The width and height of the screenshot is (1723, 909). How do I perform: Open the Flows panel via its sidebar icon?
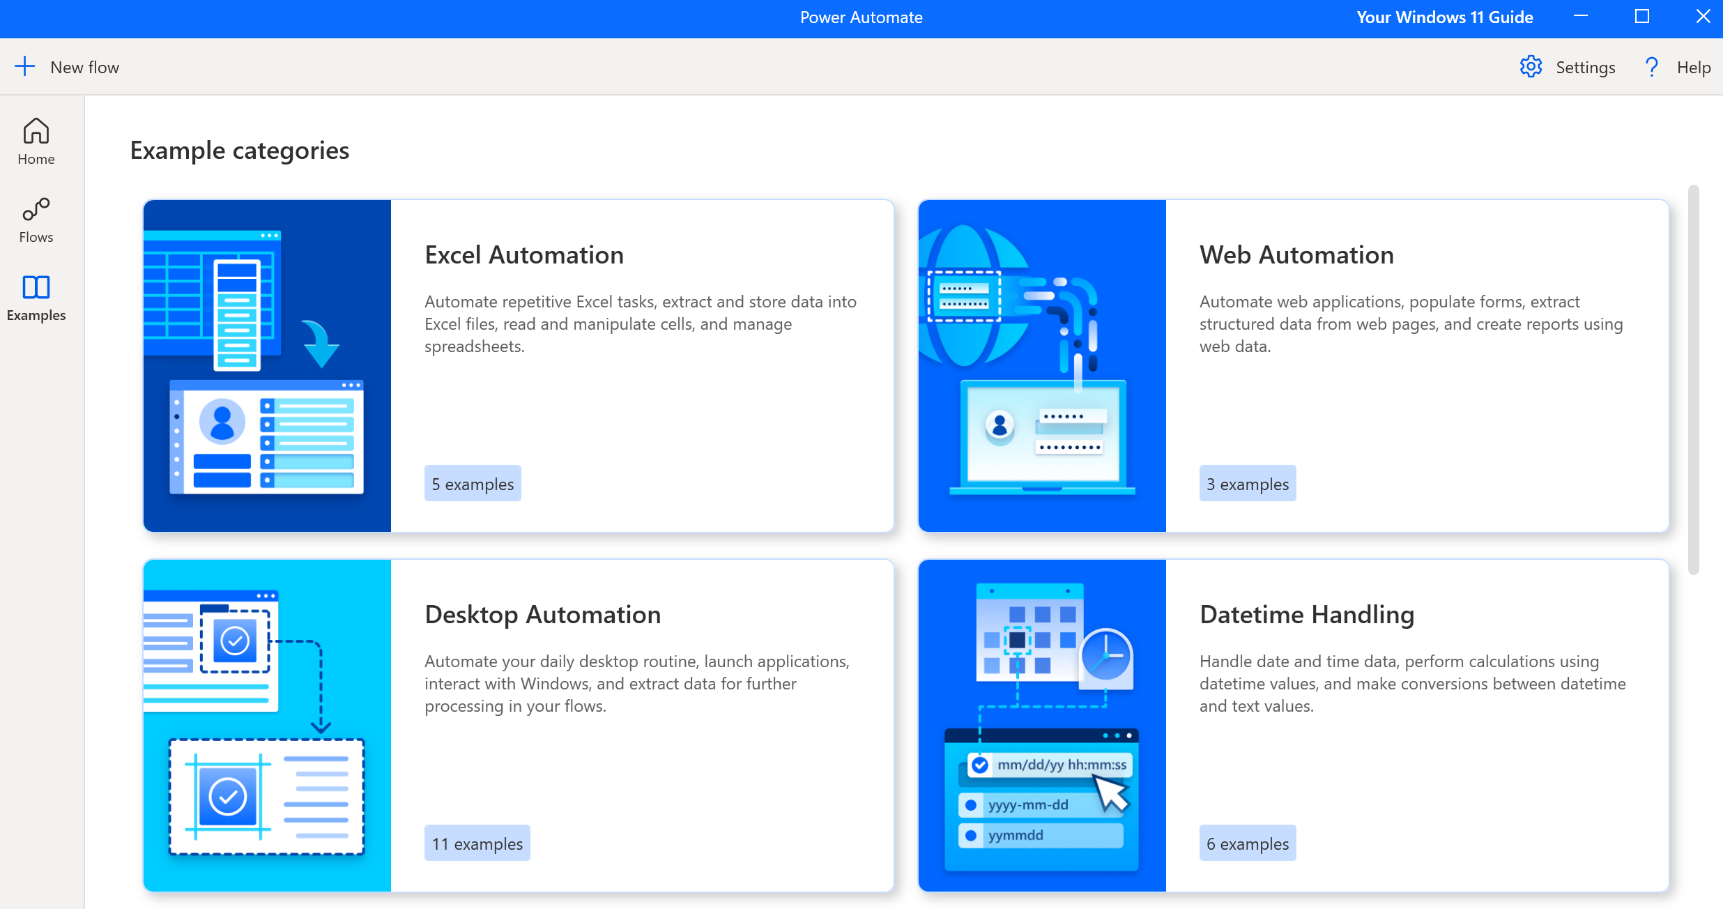36,208
